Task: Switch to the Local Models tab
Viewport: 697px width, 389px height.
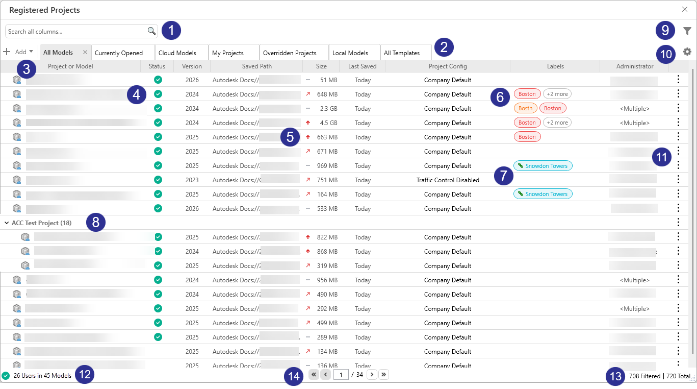Action: tap(355, 53)
